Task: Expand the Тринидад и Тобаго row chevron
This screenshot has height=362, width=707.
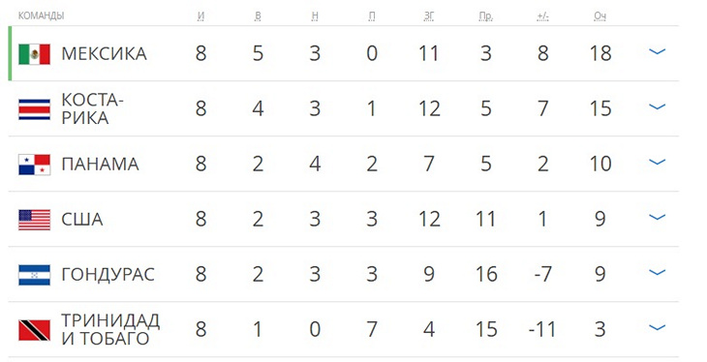Action: pos(657,328)
